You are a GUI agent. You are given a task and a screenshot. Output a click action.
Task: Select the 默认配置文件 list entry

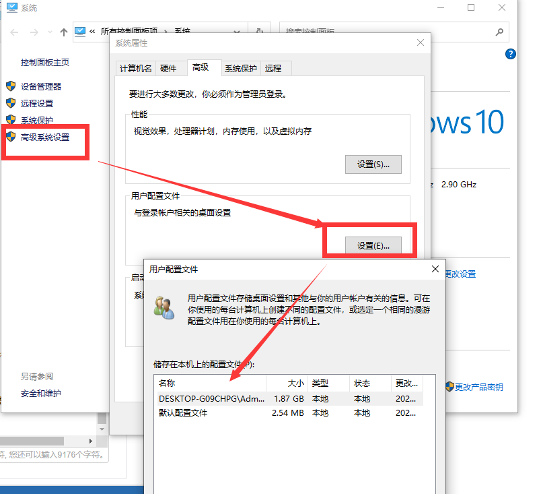pyautogui.click(x=183, y=412)
